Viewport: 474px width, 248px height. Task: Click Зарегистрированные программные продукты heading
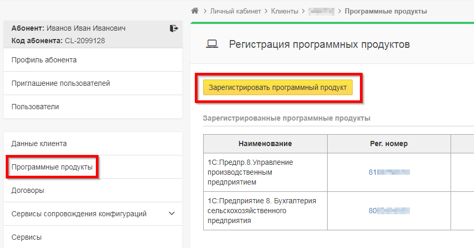(286, 118)
